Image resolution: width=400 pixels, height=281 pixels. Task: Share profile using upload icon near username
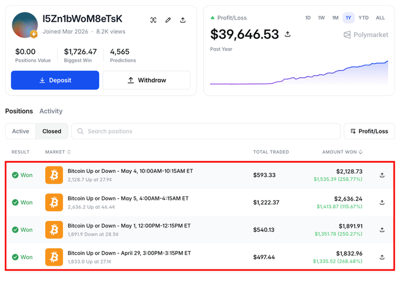pyautogui.click(x=183, y=20)
